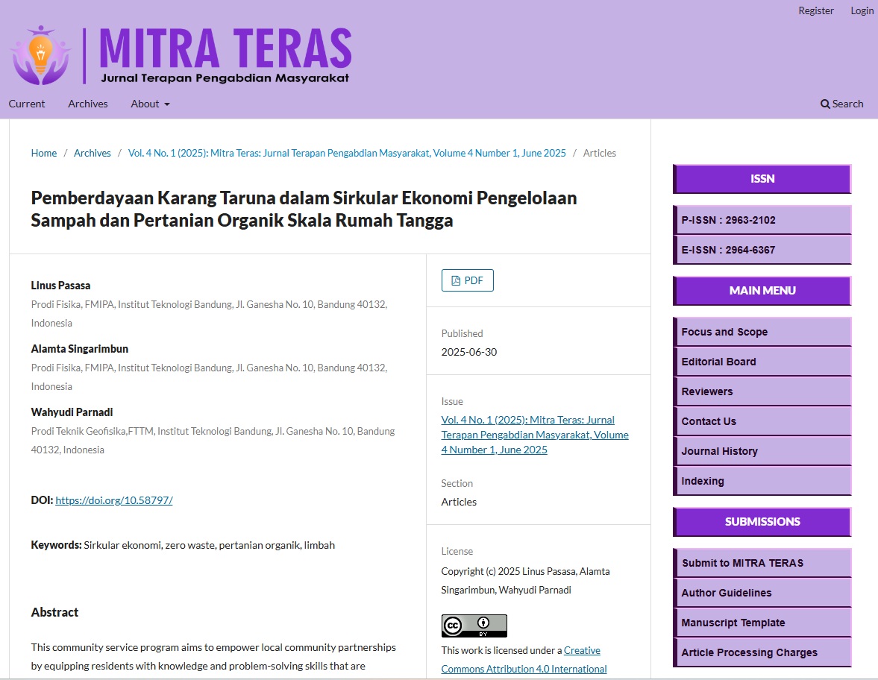
Task: Click author name Alamta Singarimbun
Action: click(x=80, y=349)
